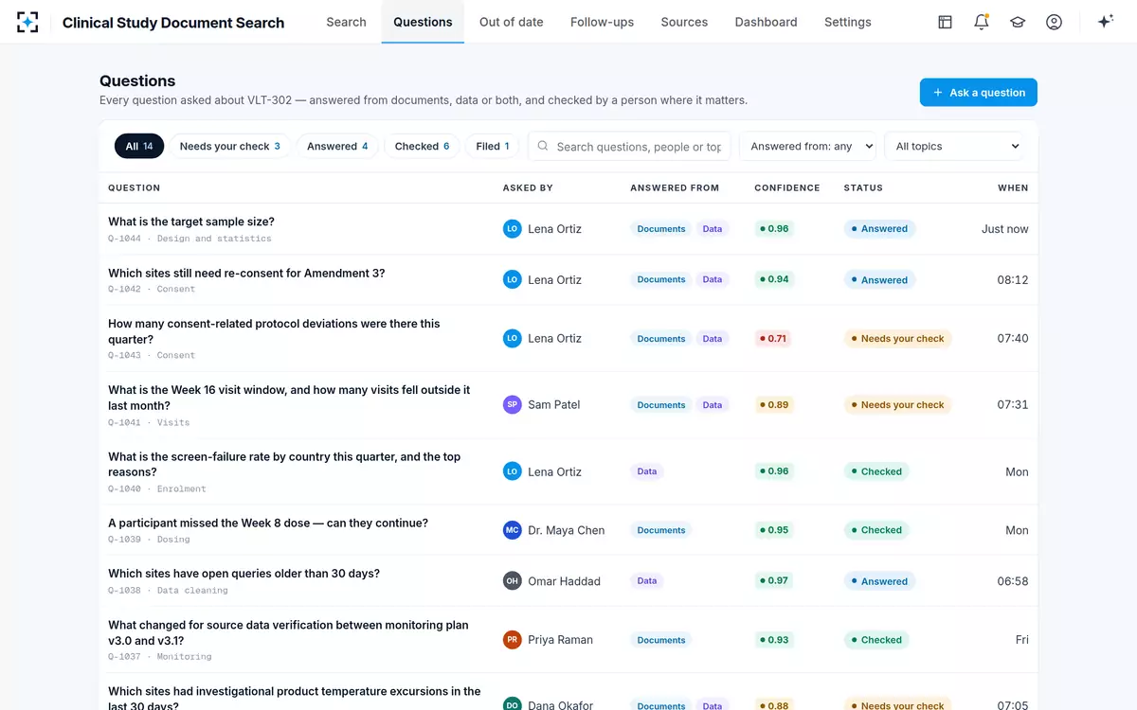Click the Checked status in Dr. Maya Chen row

(876, 530)
